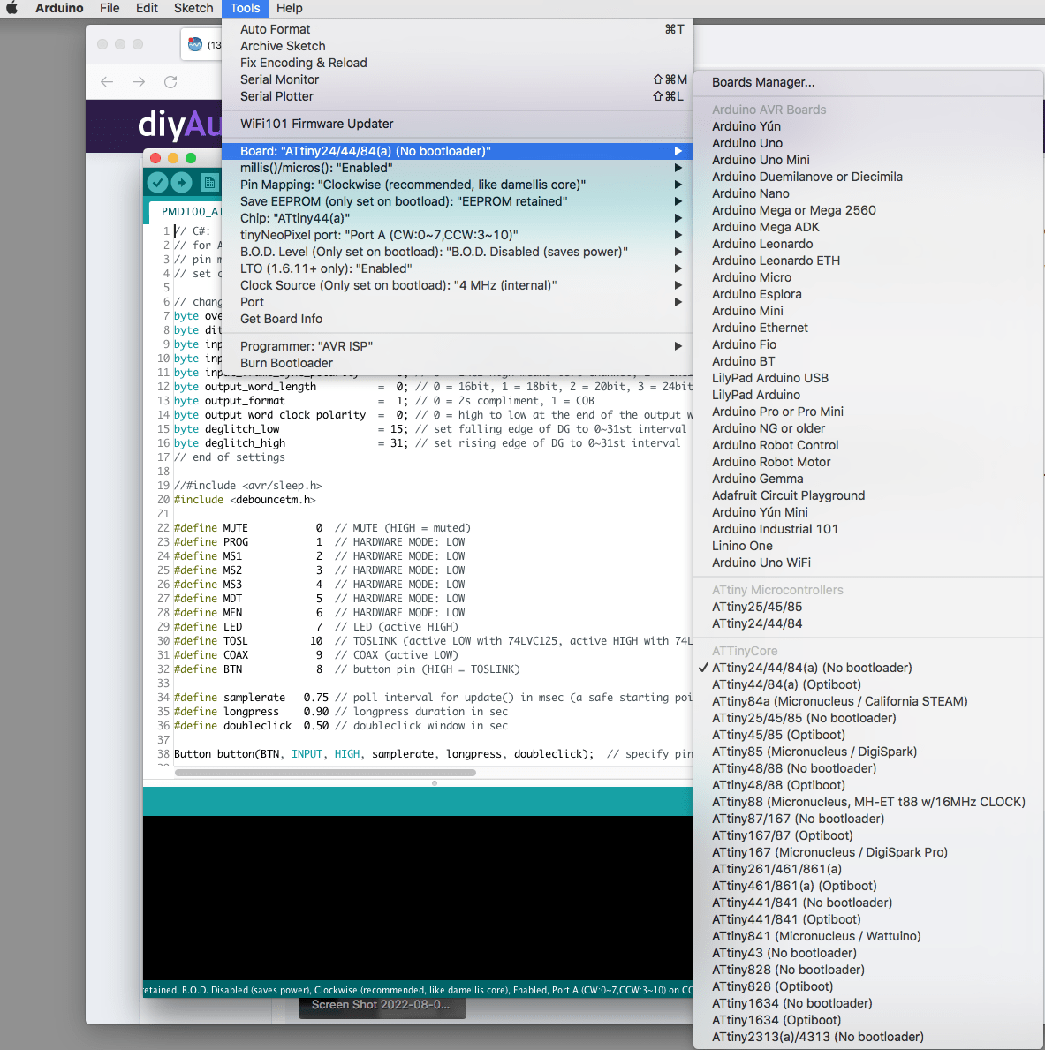Expand the B.O.D. Level submenu
Screen dimensions: 1045x1050
(x=458, y=252)
